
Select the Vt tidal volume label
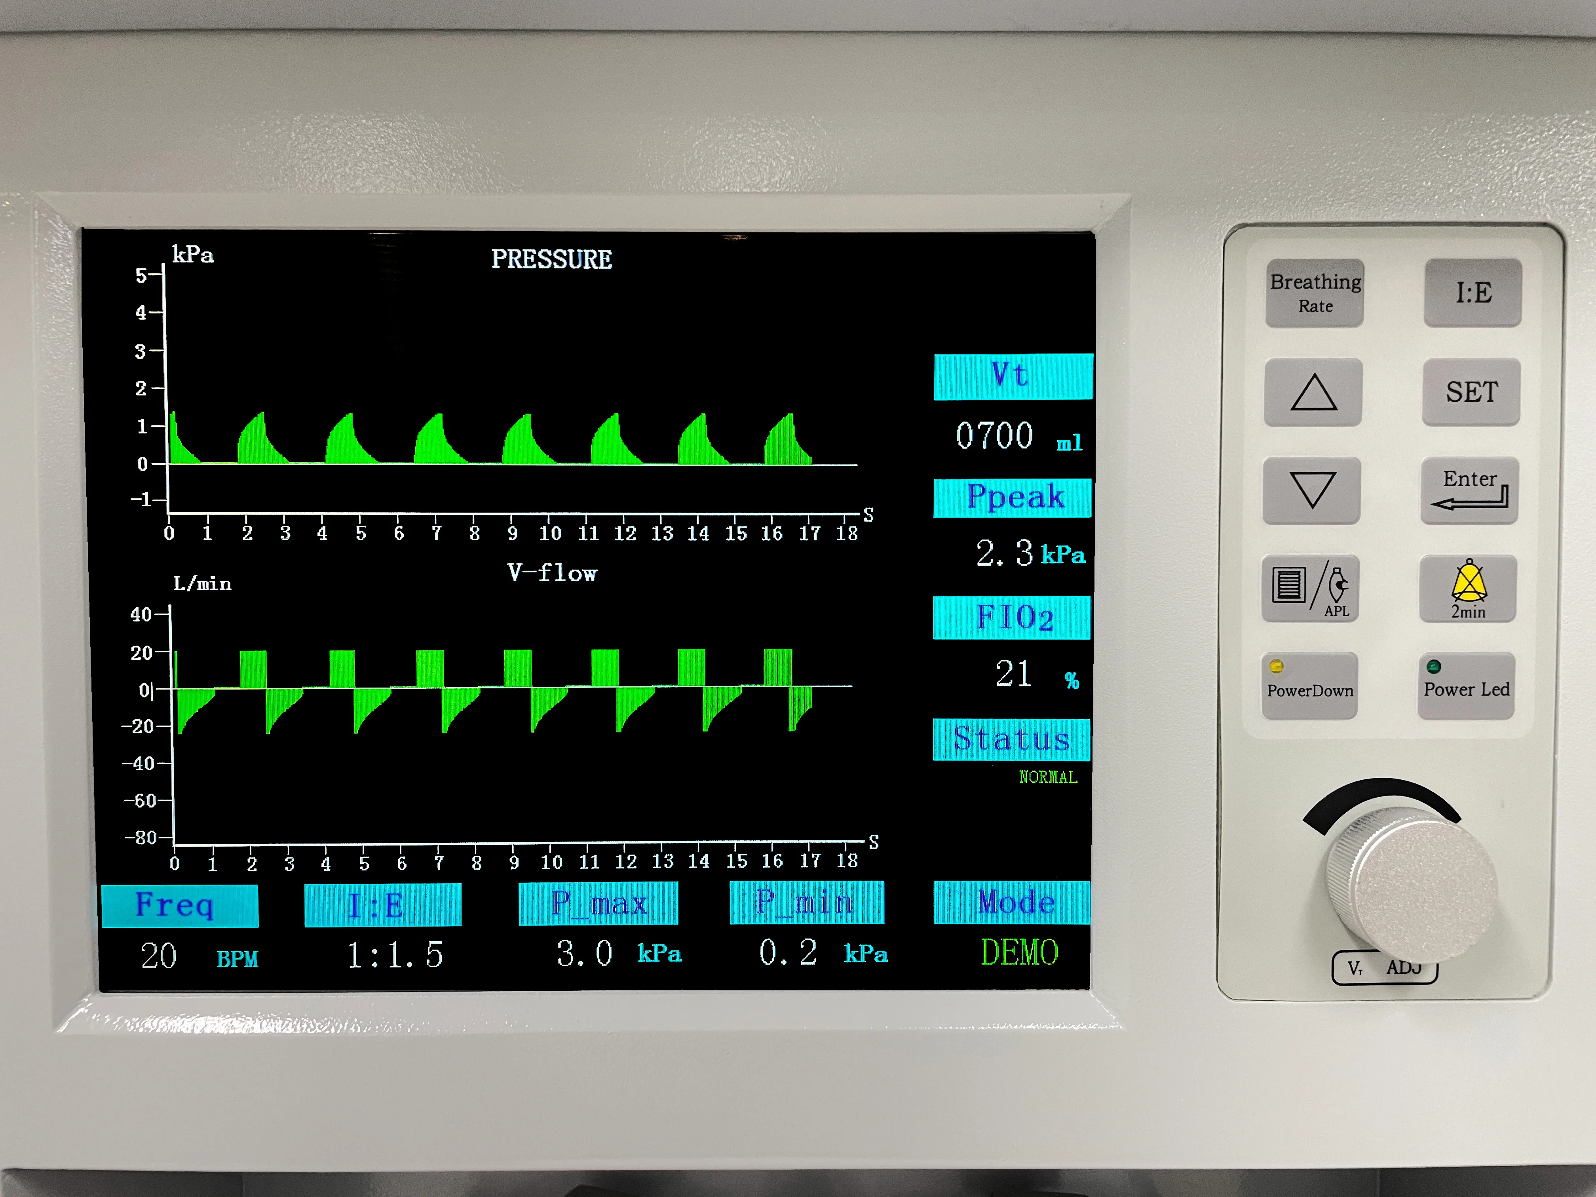[x=1012, y=376]
